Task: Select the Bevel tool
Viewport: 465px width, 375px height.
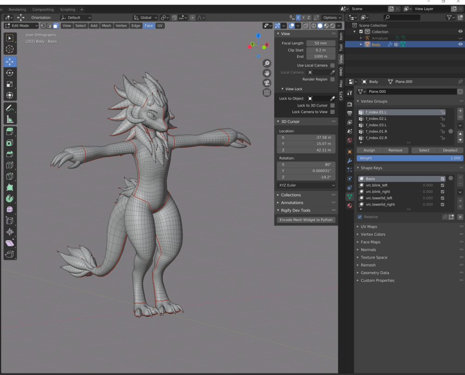Action: pos(10,154)
